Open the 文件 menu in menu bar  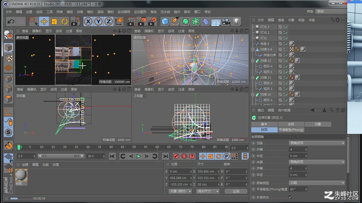click(x=9, y=12)
